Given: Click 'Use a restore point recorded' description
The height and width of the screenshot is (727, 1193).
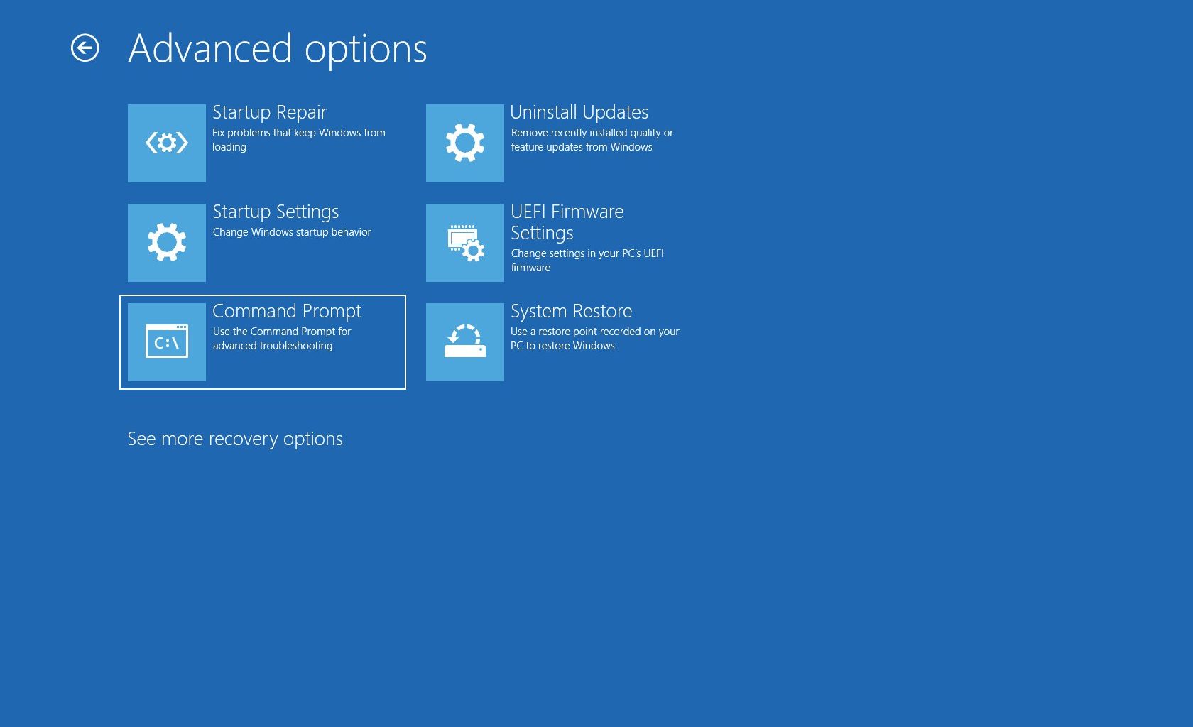Looking at the screenshot, I should 595,339.
